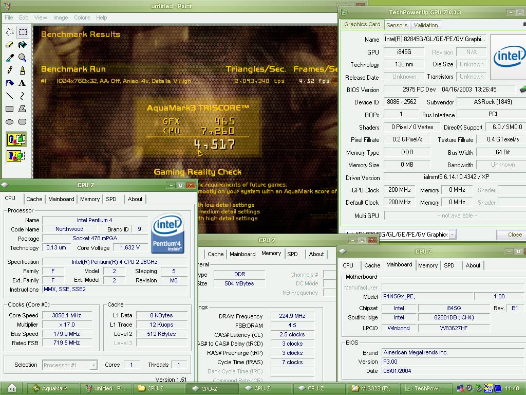Open SPD tab in left CPU-Z window
Viewport: 526px width, 395px height.
tap(111, 199)
